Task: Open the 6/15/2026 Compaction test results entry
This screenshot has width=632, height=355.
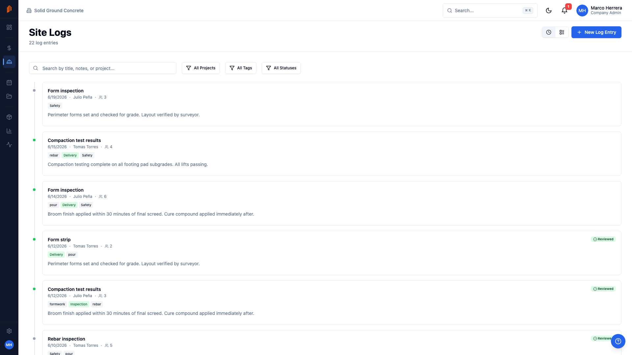Action: coord(332,154)
